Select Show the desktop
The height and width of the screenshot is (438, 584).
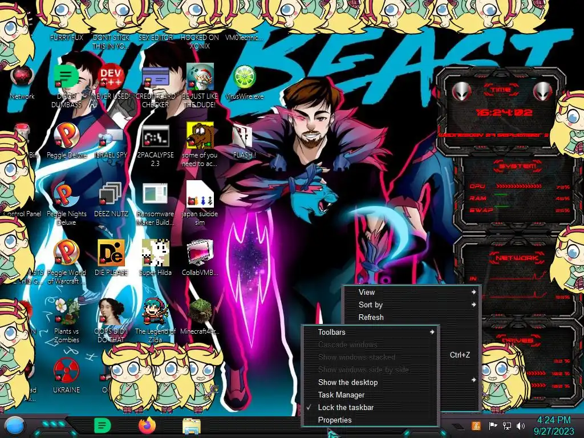(x=371, y=382)
